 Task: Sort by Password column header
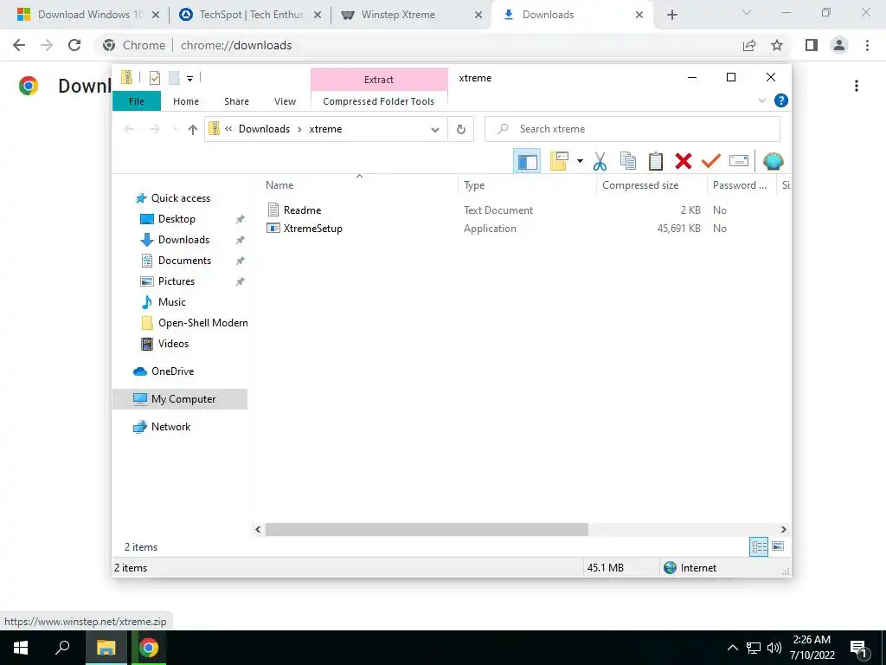(x=741, y=185)
